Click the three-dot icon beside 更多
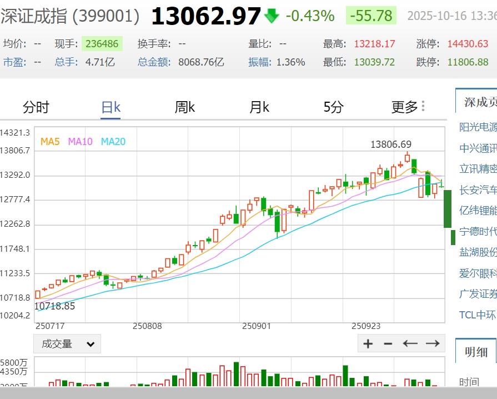497x399 pixels. 423,106
